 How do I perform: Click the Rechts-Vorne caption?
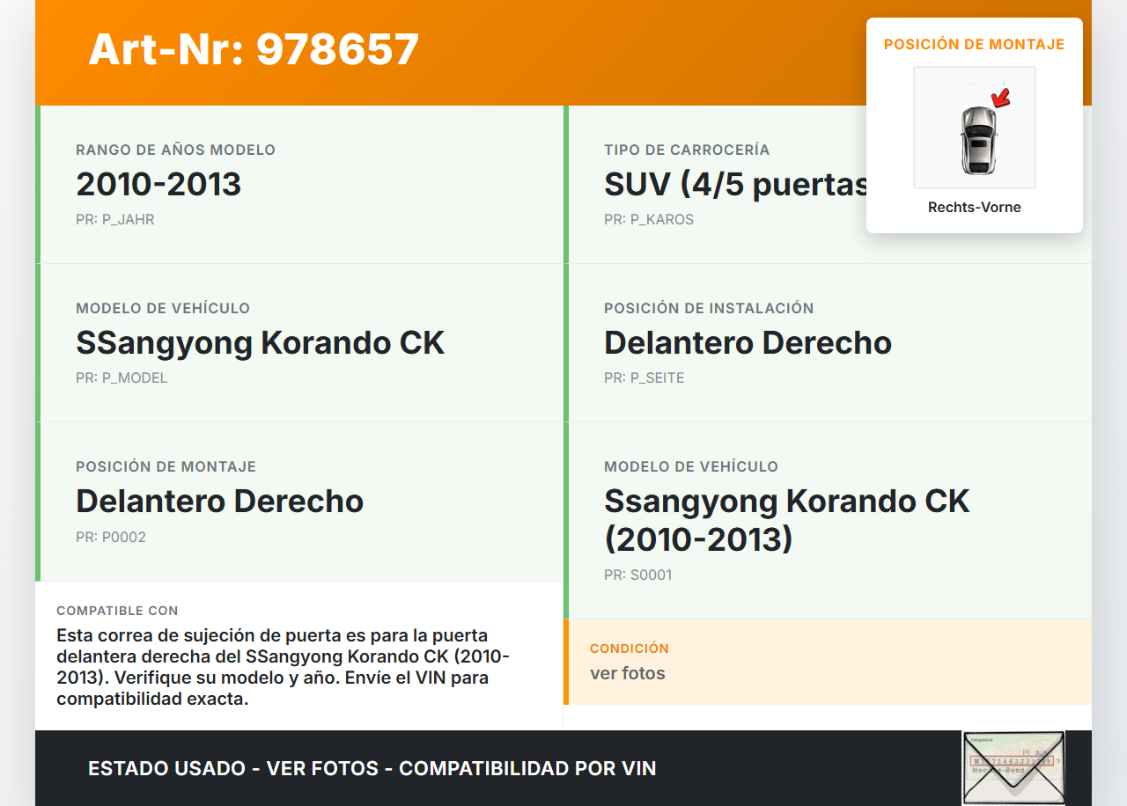(974, 208)
